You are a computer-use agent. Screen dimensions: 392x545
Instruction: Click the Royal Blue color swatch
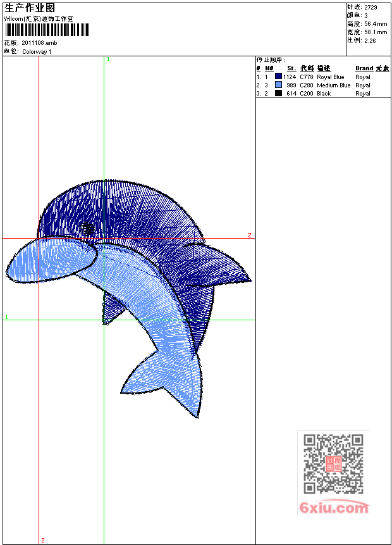278,77
